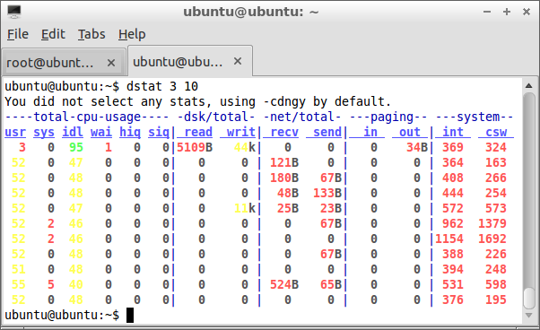Click the 'system' group heading
The width and height of the screenshot is (540, 330).
pyautogui.click(x=478, y=117)
